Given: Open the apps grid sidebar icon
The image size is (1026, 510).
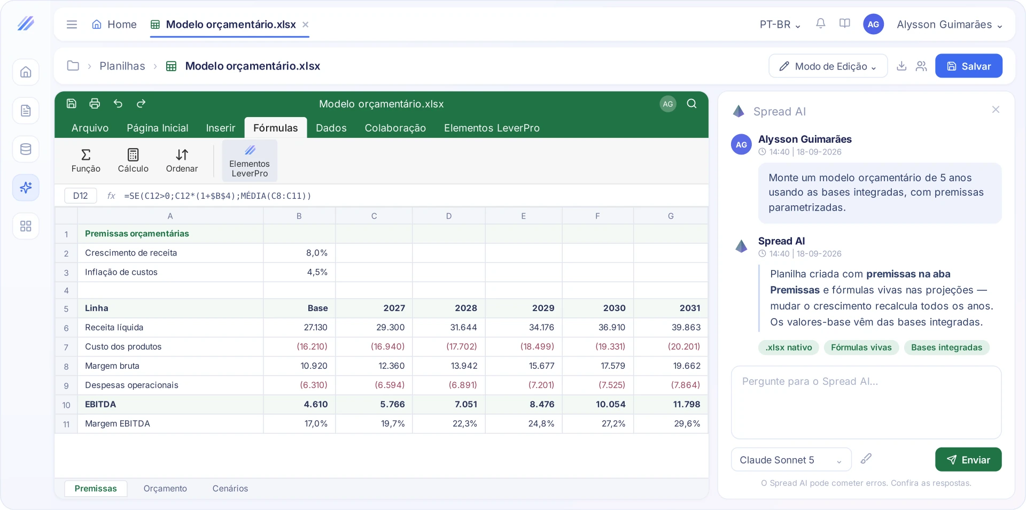Looking at the screenshot, I should pyautogui.click(x=26, y=226).
